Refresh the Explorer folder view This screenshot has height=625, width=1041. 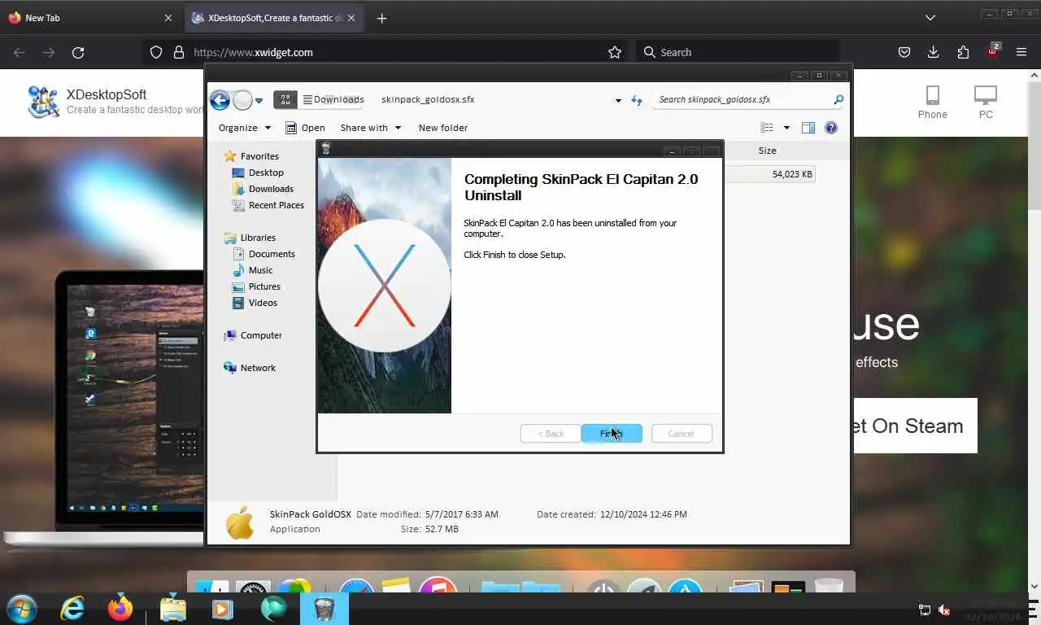tap(637, 100)
